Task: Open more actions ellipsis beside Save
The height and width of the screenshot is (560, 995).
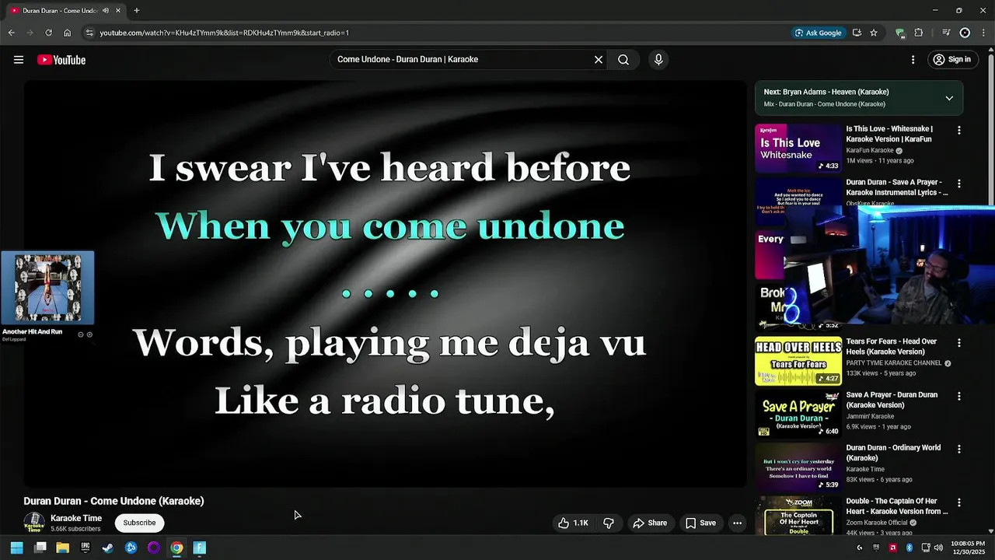Action: (x=738, y=523)
